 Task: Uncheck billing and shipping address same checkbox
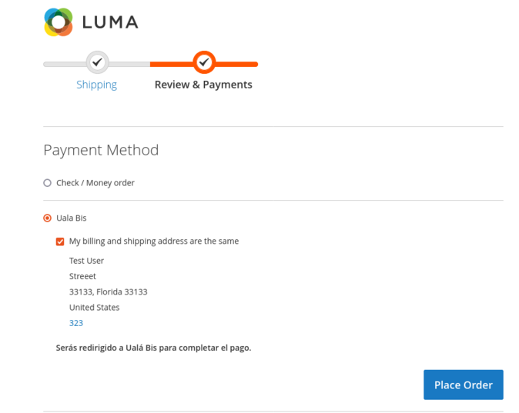click(x=60, y=241)
